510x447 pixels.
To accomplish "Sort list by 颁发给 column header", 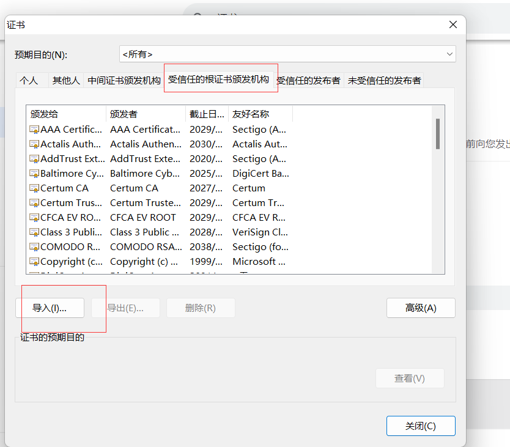I will click(x=66, y=114).
